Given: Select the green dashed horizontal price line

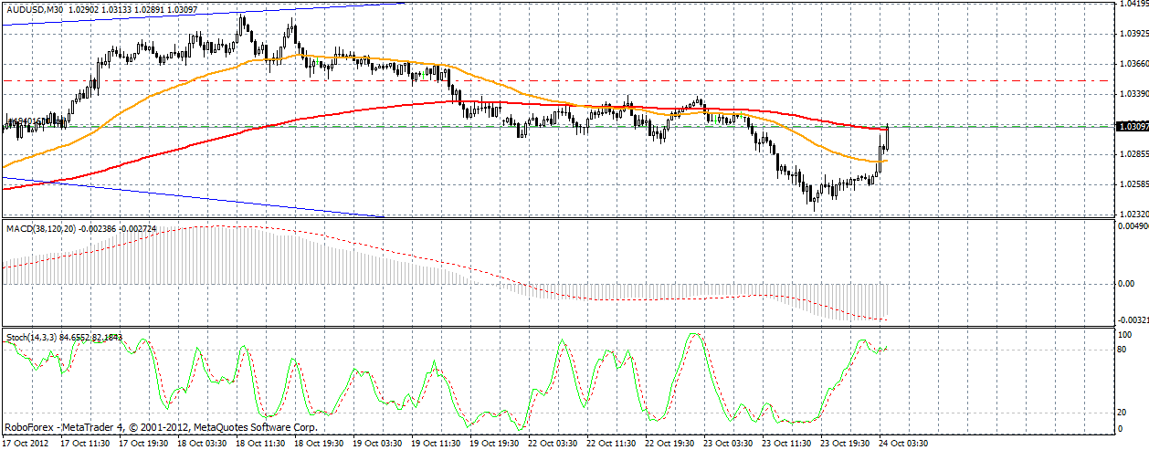Looking at the screenshot, I should (x=557, y=127).
